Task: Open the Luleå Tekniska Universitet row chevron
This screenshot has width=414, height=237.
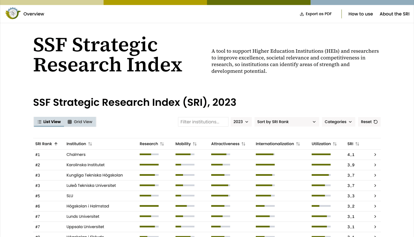Action: [375, 186]
